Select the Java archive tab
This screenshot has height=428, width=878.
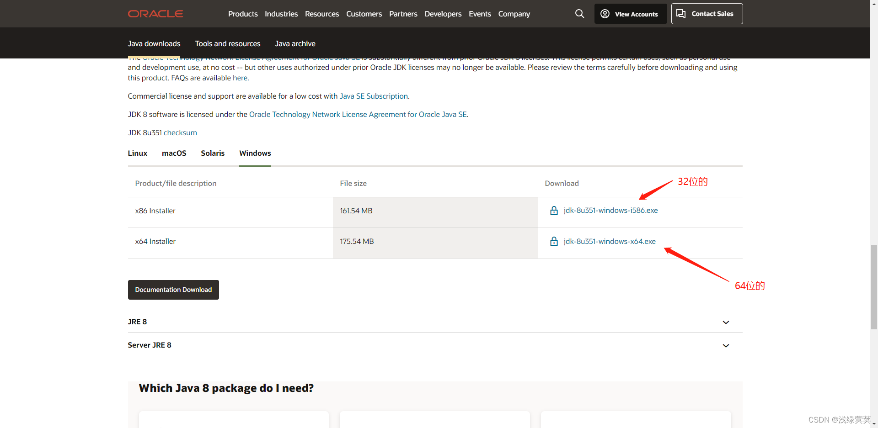click(x=295, y=43)
